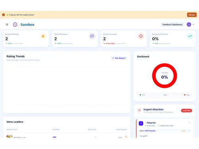Toggle the Neu legend item

click(x=165, y=95)
